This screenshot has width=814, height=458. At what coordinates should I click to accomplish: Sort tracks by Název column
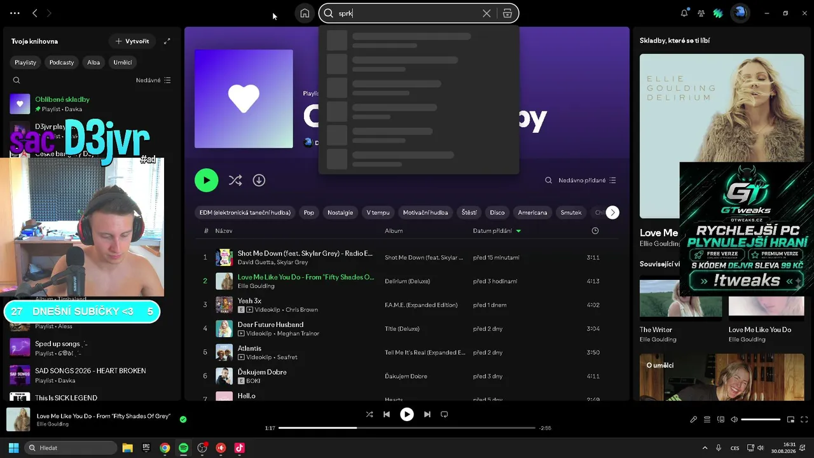224,231
